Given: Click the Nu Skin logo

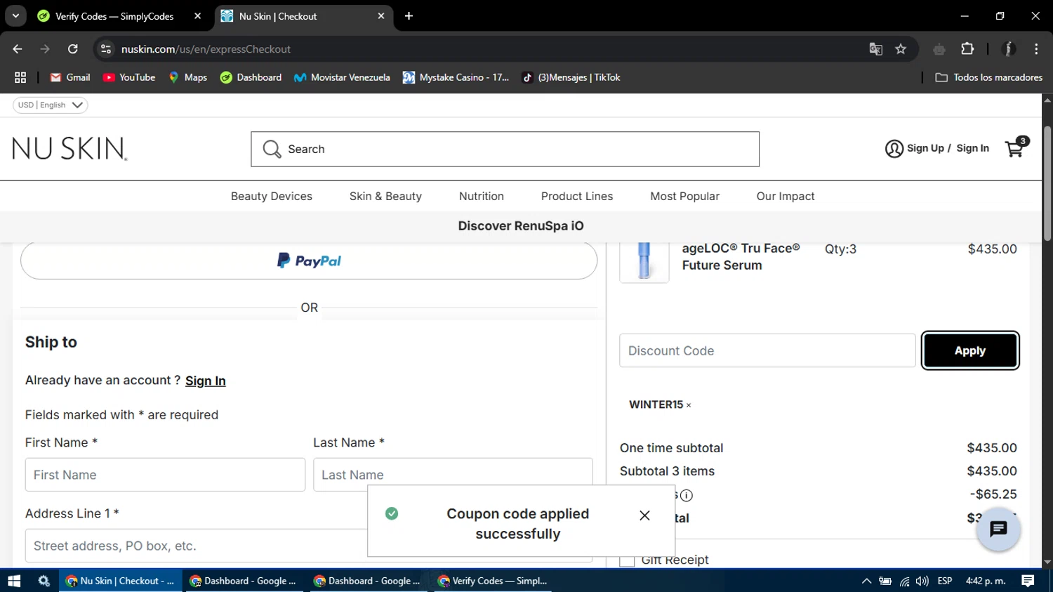Looking at the screenshot, I should click(x=70, y=149).
